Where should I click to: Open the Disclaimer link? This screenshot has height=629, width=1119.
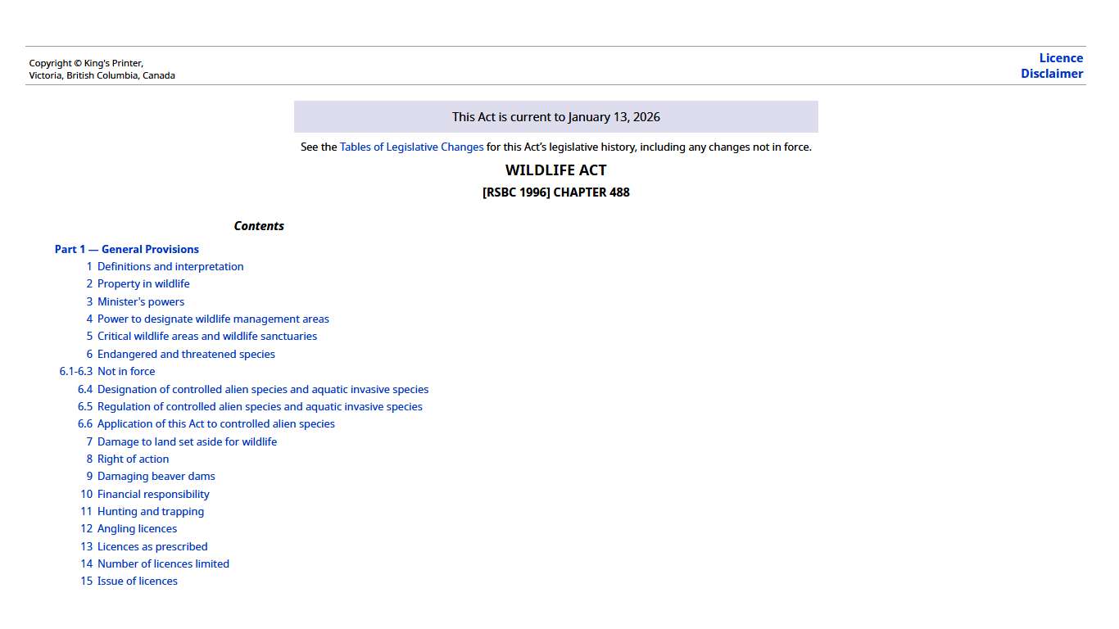[x=1051, y=74]
